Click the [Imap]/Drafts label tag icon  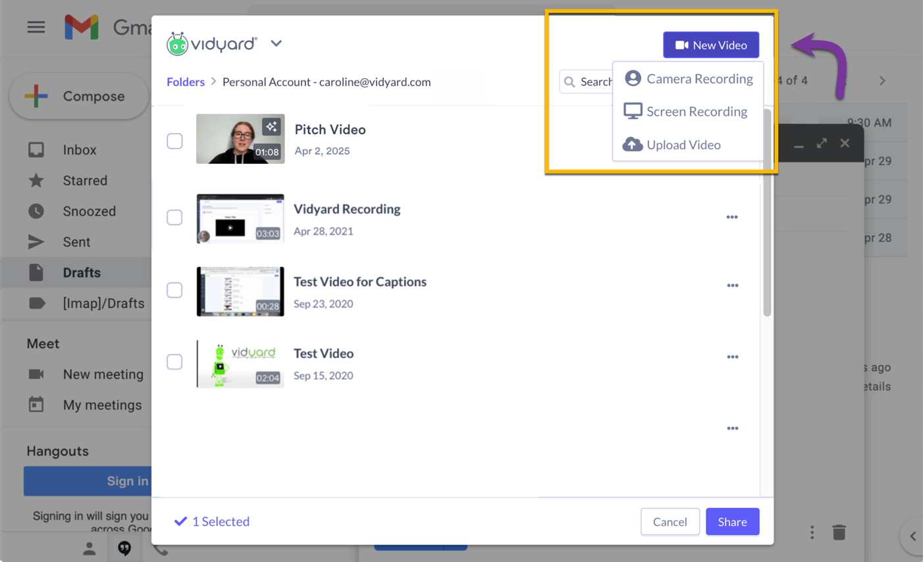coord(37,303)
